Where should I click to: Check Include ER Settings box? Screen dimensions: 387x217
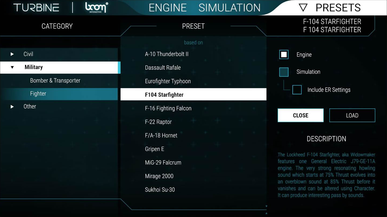tap(297, 90)
